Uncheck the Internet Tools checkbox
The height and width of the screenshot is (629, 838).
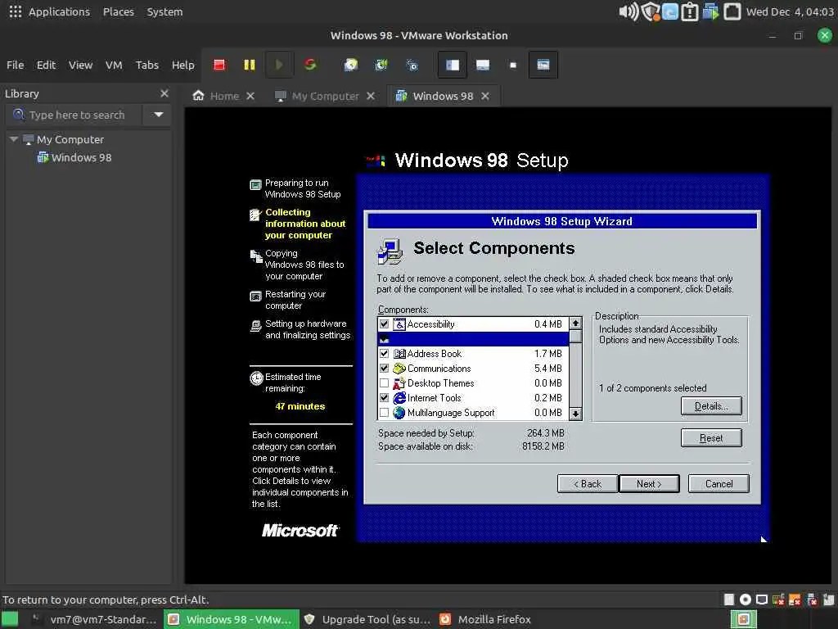384,398
